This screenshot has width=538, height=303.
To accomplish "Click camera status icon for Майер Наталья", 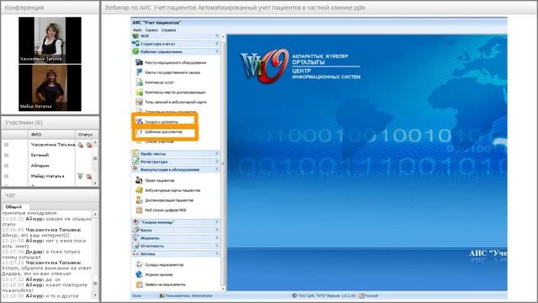I will click(89, 176).
